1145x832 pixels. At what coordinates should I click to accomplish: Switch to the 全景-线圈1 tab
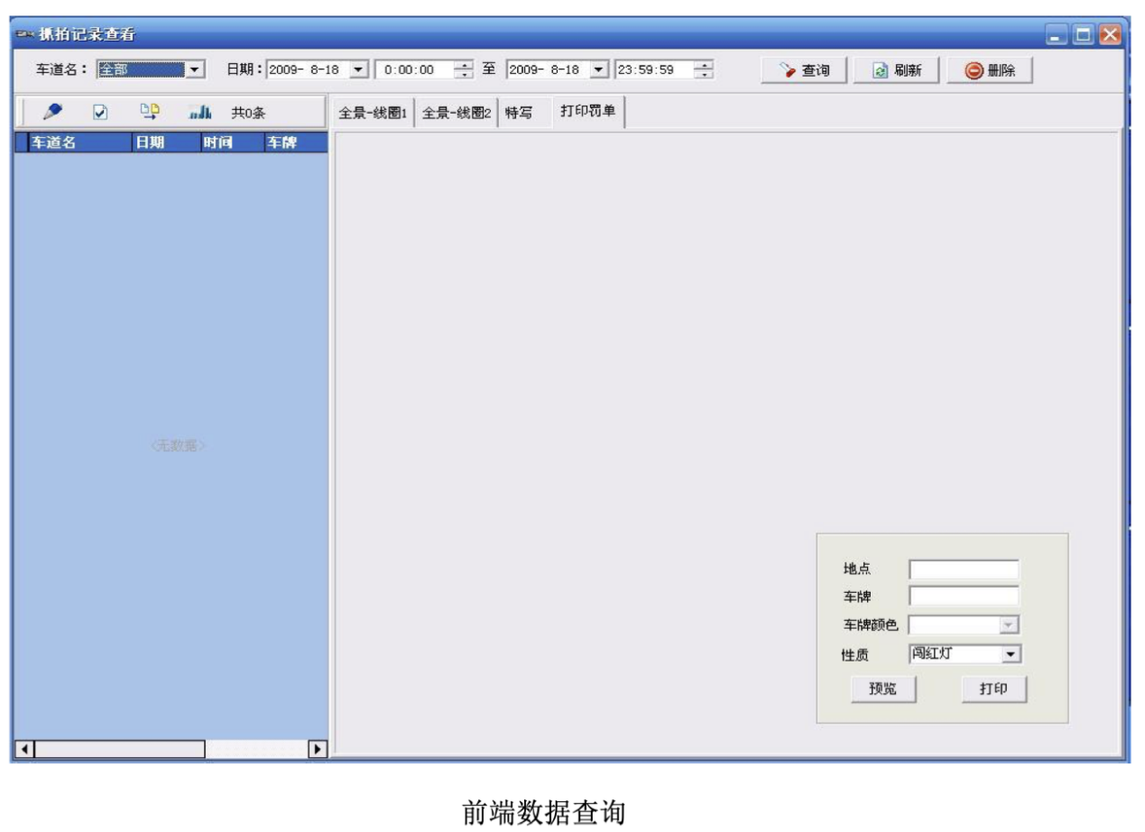pyautogui.click(x=372, y=113)
